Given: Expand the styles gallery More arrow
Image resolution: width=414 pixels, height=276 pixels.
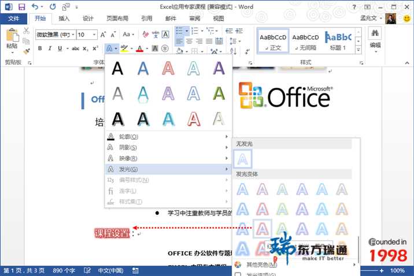Looking at the screenshot, I should click(x=358, y=50).
